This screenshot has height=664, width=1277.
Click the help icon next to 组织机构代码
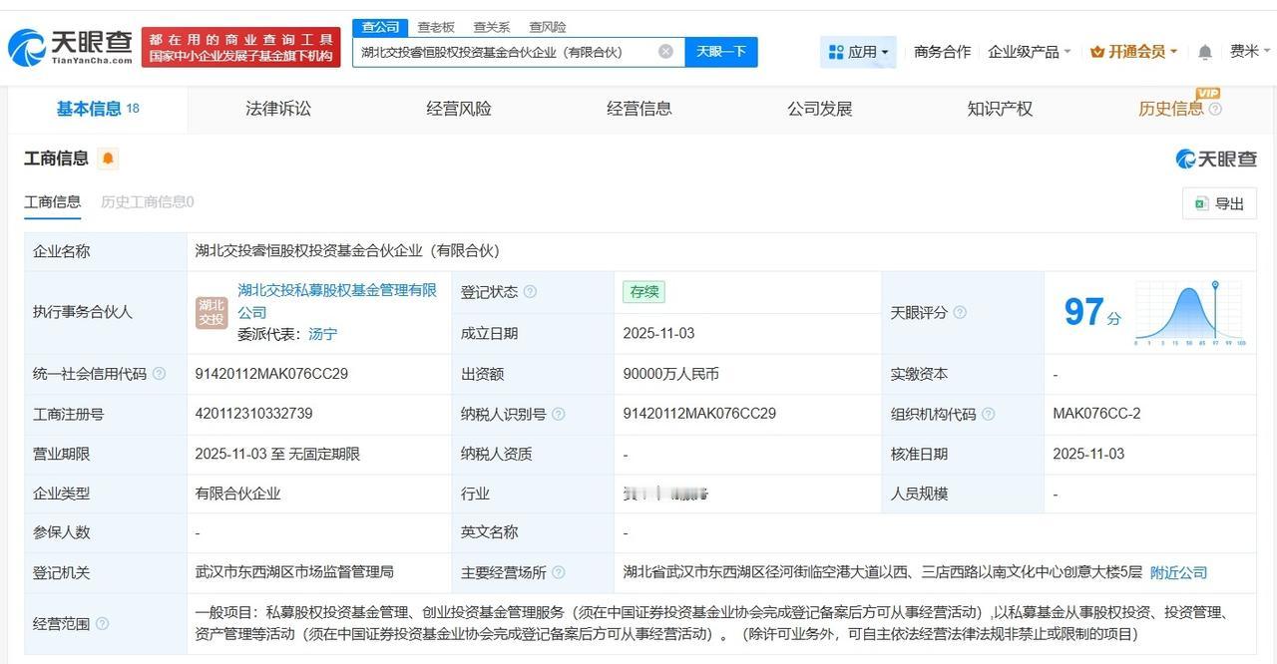[988, 414]
